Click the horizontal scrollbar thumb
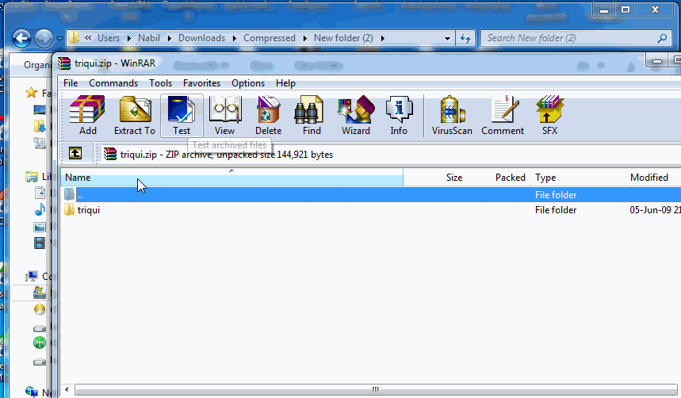This screenshot has width=681, height=398. point(376,389)
